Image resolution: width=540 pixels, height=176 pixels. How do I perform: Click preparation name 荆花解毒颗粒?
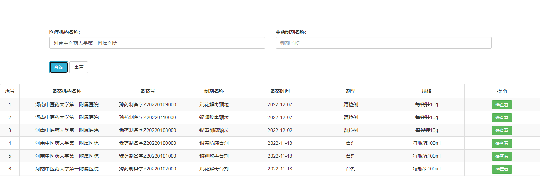[x=214, y=104]
